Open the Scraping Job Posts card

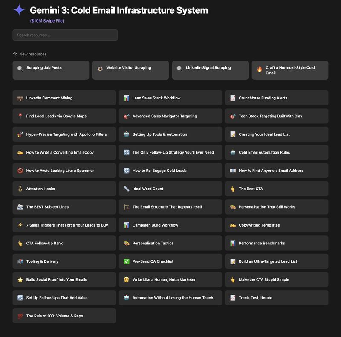point(51,70)
